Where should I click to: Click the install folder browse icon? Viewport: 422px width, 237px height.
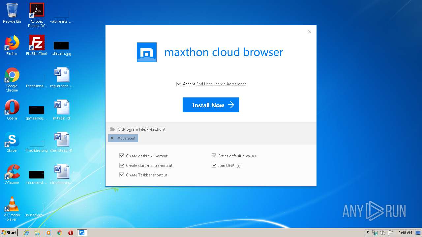pos(112,129)
